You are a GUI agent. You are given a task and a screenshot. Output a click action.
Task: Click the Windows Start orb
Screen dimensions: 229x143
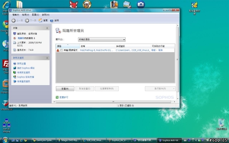pos(5,140)
